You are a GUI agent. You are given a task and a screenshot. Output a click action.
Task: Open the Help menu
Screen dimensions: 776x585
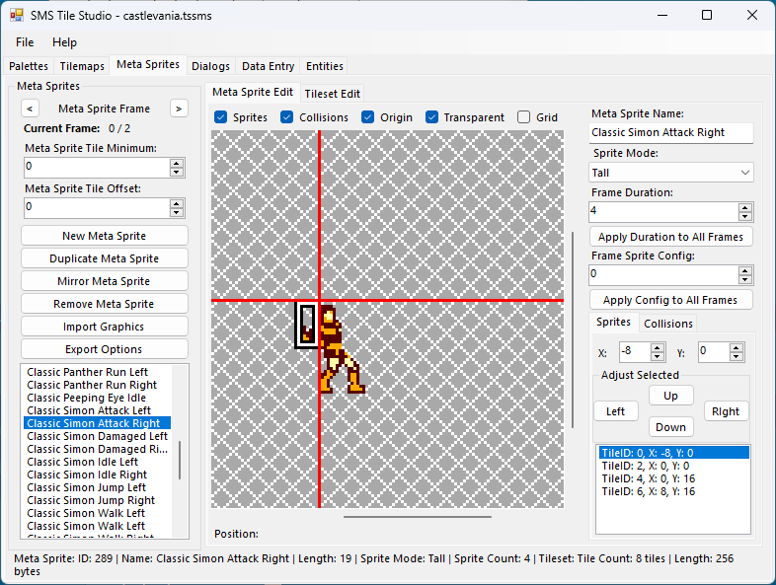click(x=64, y=42)
